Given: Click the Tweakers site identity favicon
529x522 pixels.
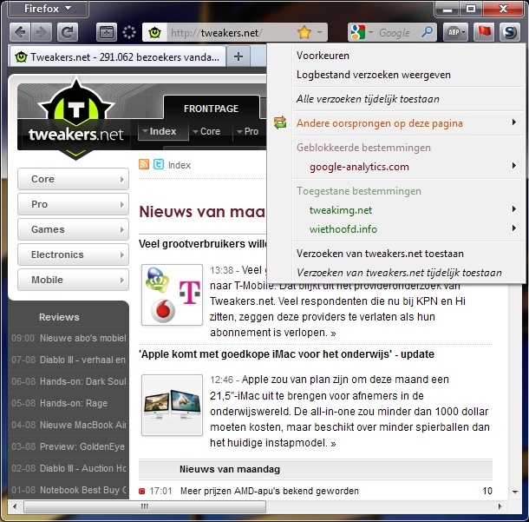Looking at the screenshot, I should pos(154,33).
